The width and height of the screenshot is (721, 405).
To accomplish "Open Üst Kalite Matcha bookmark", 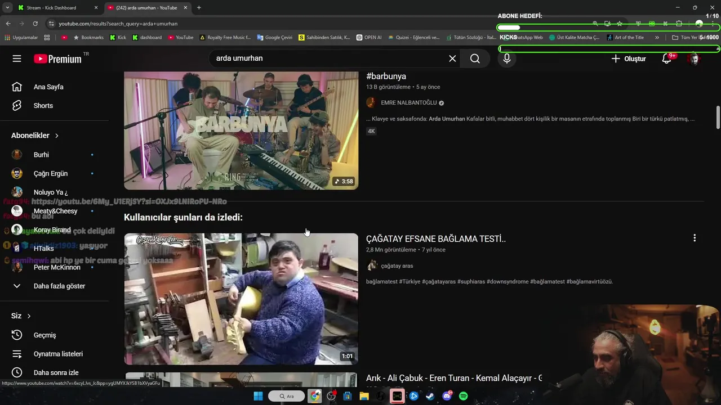I will 574,38.
